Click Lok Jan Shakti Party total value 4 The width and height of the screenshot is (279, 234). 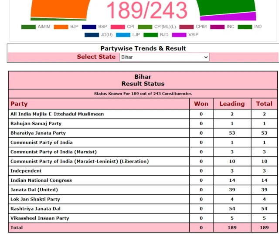tap(264, 199)
